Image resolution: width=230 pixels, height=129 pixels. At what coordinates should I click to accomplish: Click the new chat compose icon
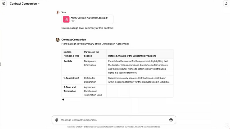4,3
